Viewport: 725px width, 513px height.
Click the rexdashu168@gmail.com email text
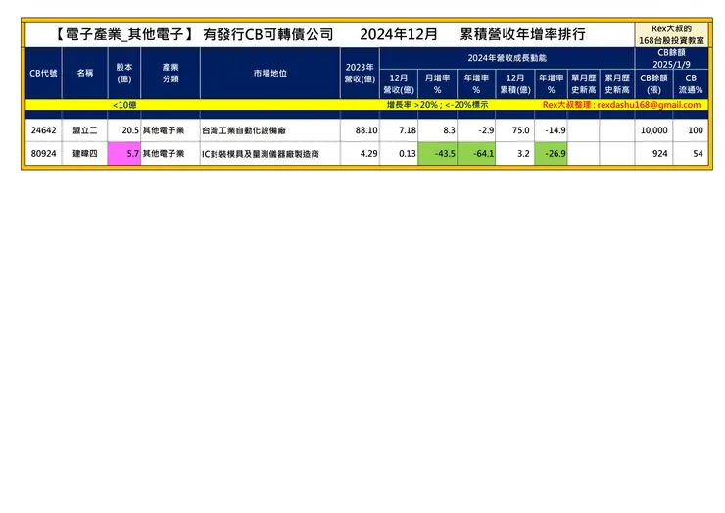coord(649,105)
